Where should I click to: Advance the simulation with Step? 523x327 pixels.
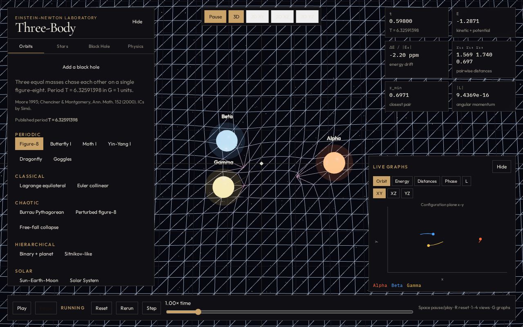(152, 308)
